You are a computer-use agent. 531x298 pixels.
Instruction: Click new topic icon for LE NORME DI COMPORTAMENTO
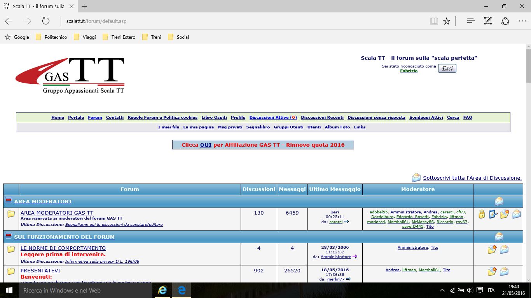click(492, 249)
